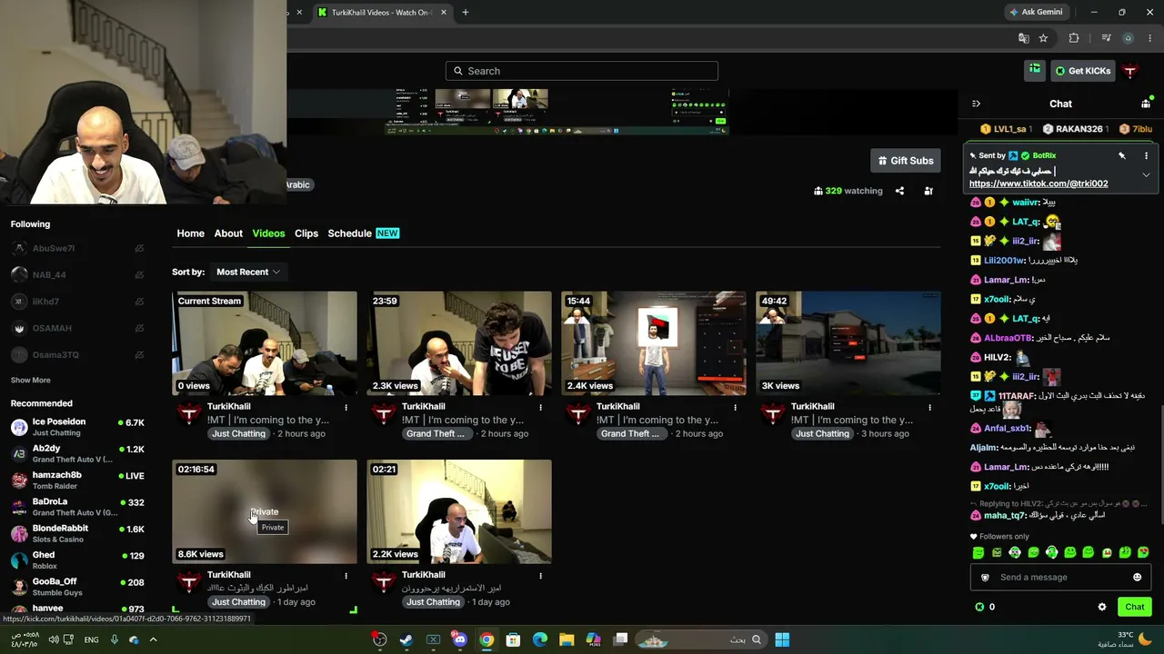Open options menu for the 02:21 video
This screenshot has width=1164, height=654.
click(x=540, y=575)
